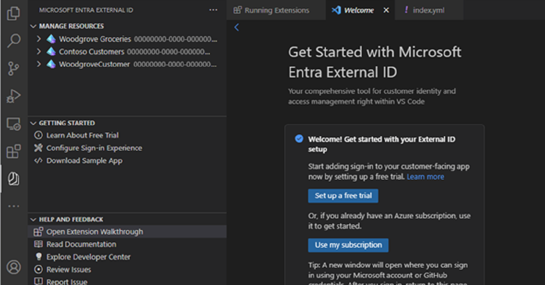This screenshot has height=285, width=545.
Task: Open the Extensions view
Action: coord(14,151)
